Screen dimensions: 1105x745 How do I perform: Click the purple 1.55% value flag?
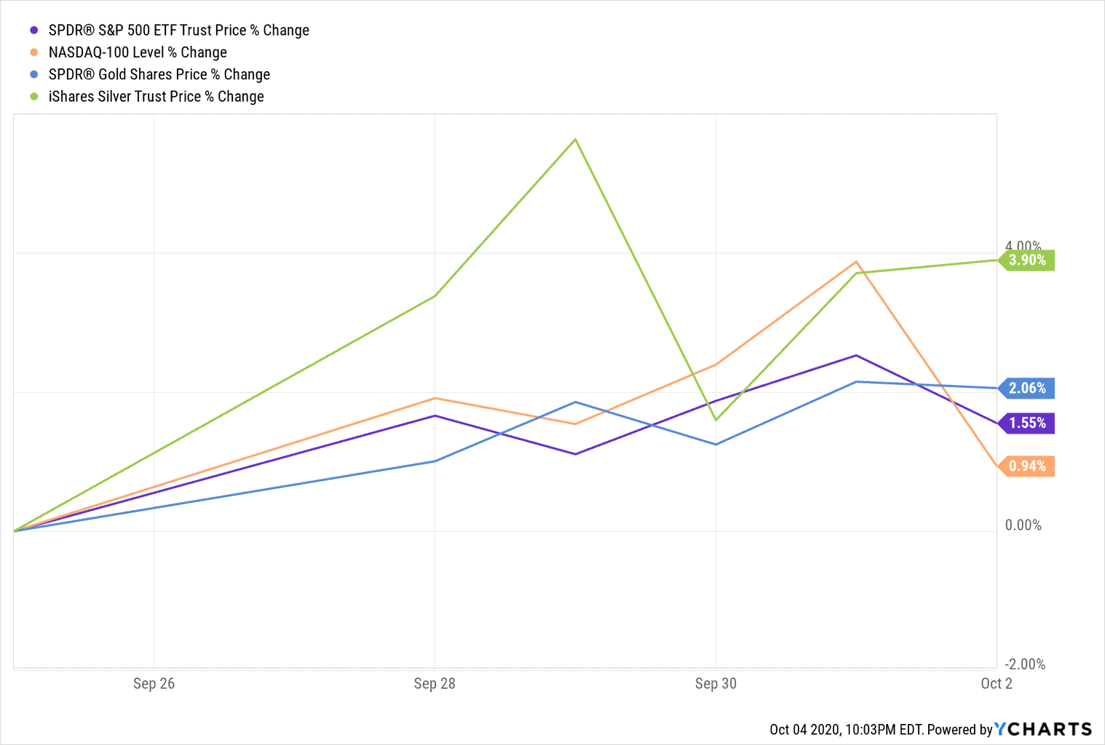1026,423
